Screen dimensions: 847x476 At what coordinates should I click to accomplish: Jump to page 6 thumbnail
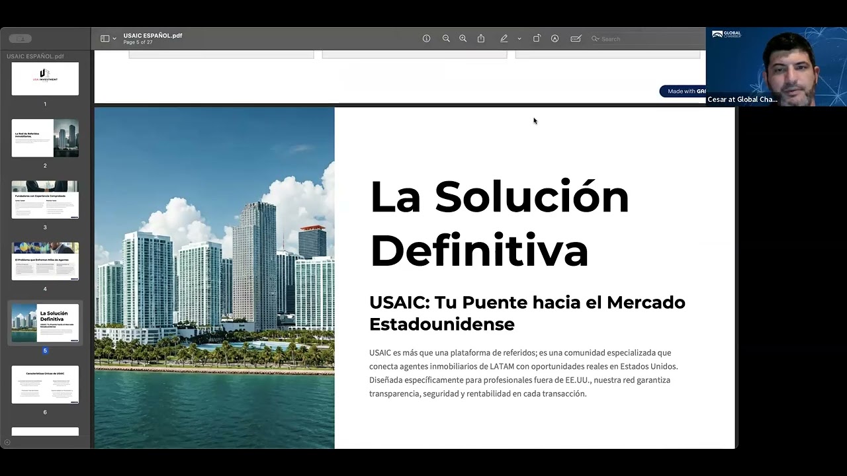(x=45, y=384)
